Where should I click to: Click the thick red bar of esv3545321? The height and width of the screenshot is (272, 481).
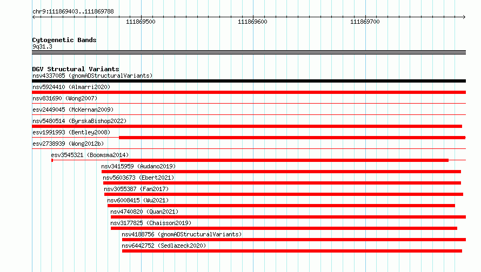tap(284, 160)
